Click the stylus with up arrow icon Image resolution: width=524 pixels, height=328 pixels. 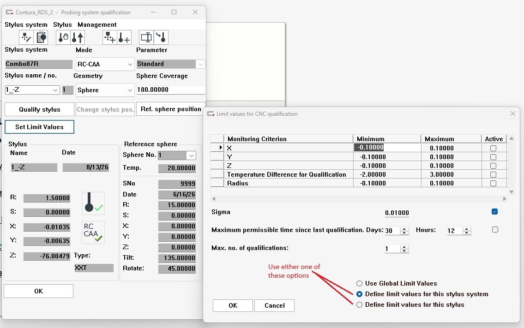[78, 37]
